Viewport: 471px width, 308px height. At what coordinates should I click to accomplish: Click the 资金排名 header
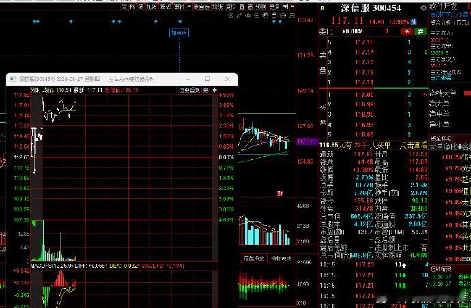coord(441,139)
